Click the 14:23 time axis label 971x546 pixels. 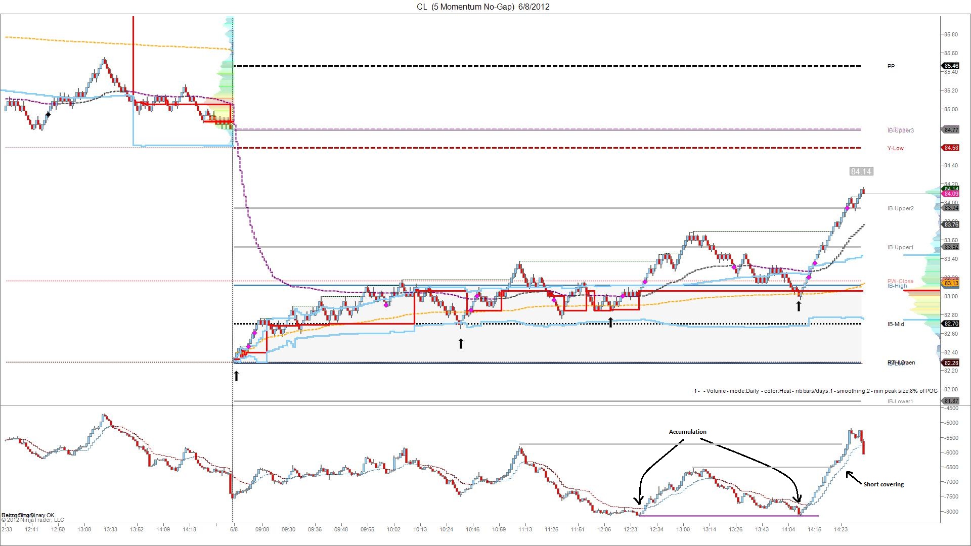[841, 529]
